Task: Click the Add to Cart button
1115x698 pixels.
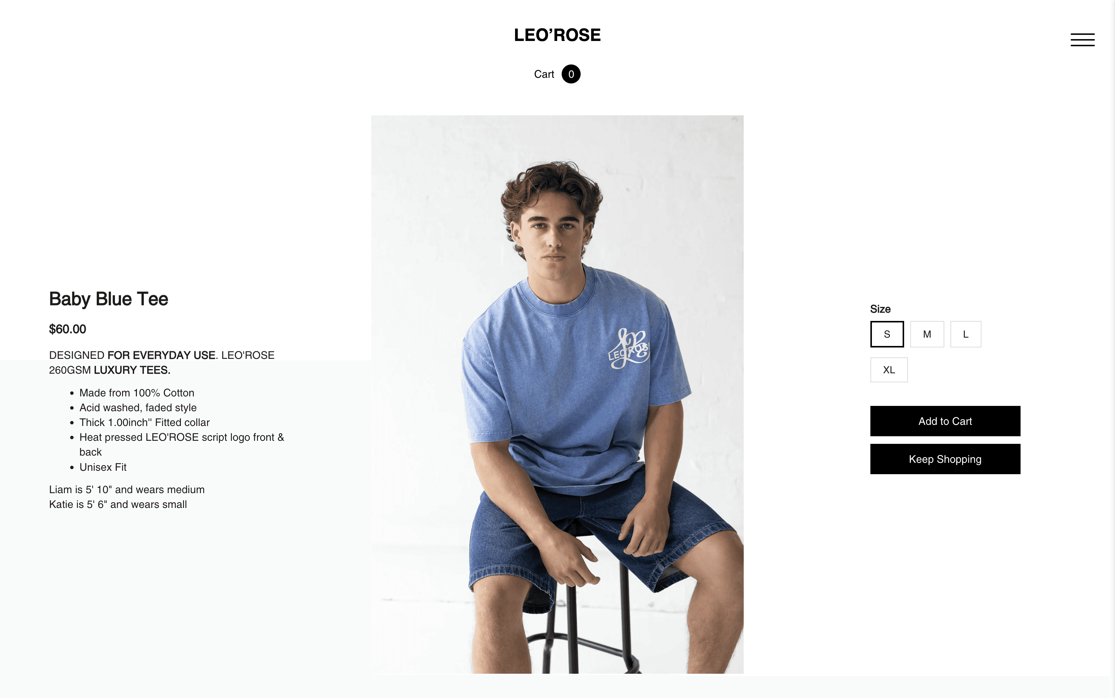Action: coord(945,421)
